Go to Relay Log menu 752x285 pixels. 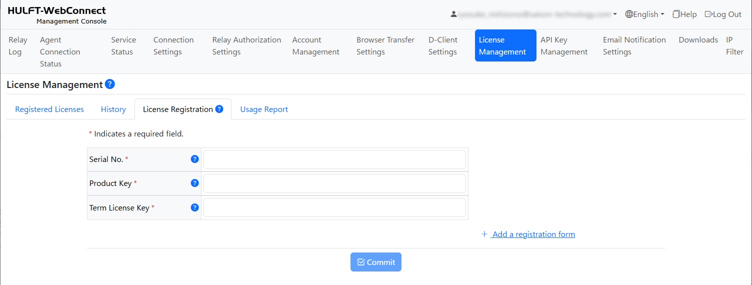[x=18, y=45]
